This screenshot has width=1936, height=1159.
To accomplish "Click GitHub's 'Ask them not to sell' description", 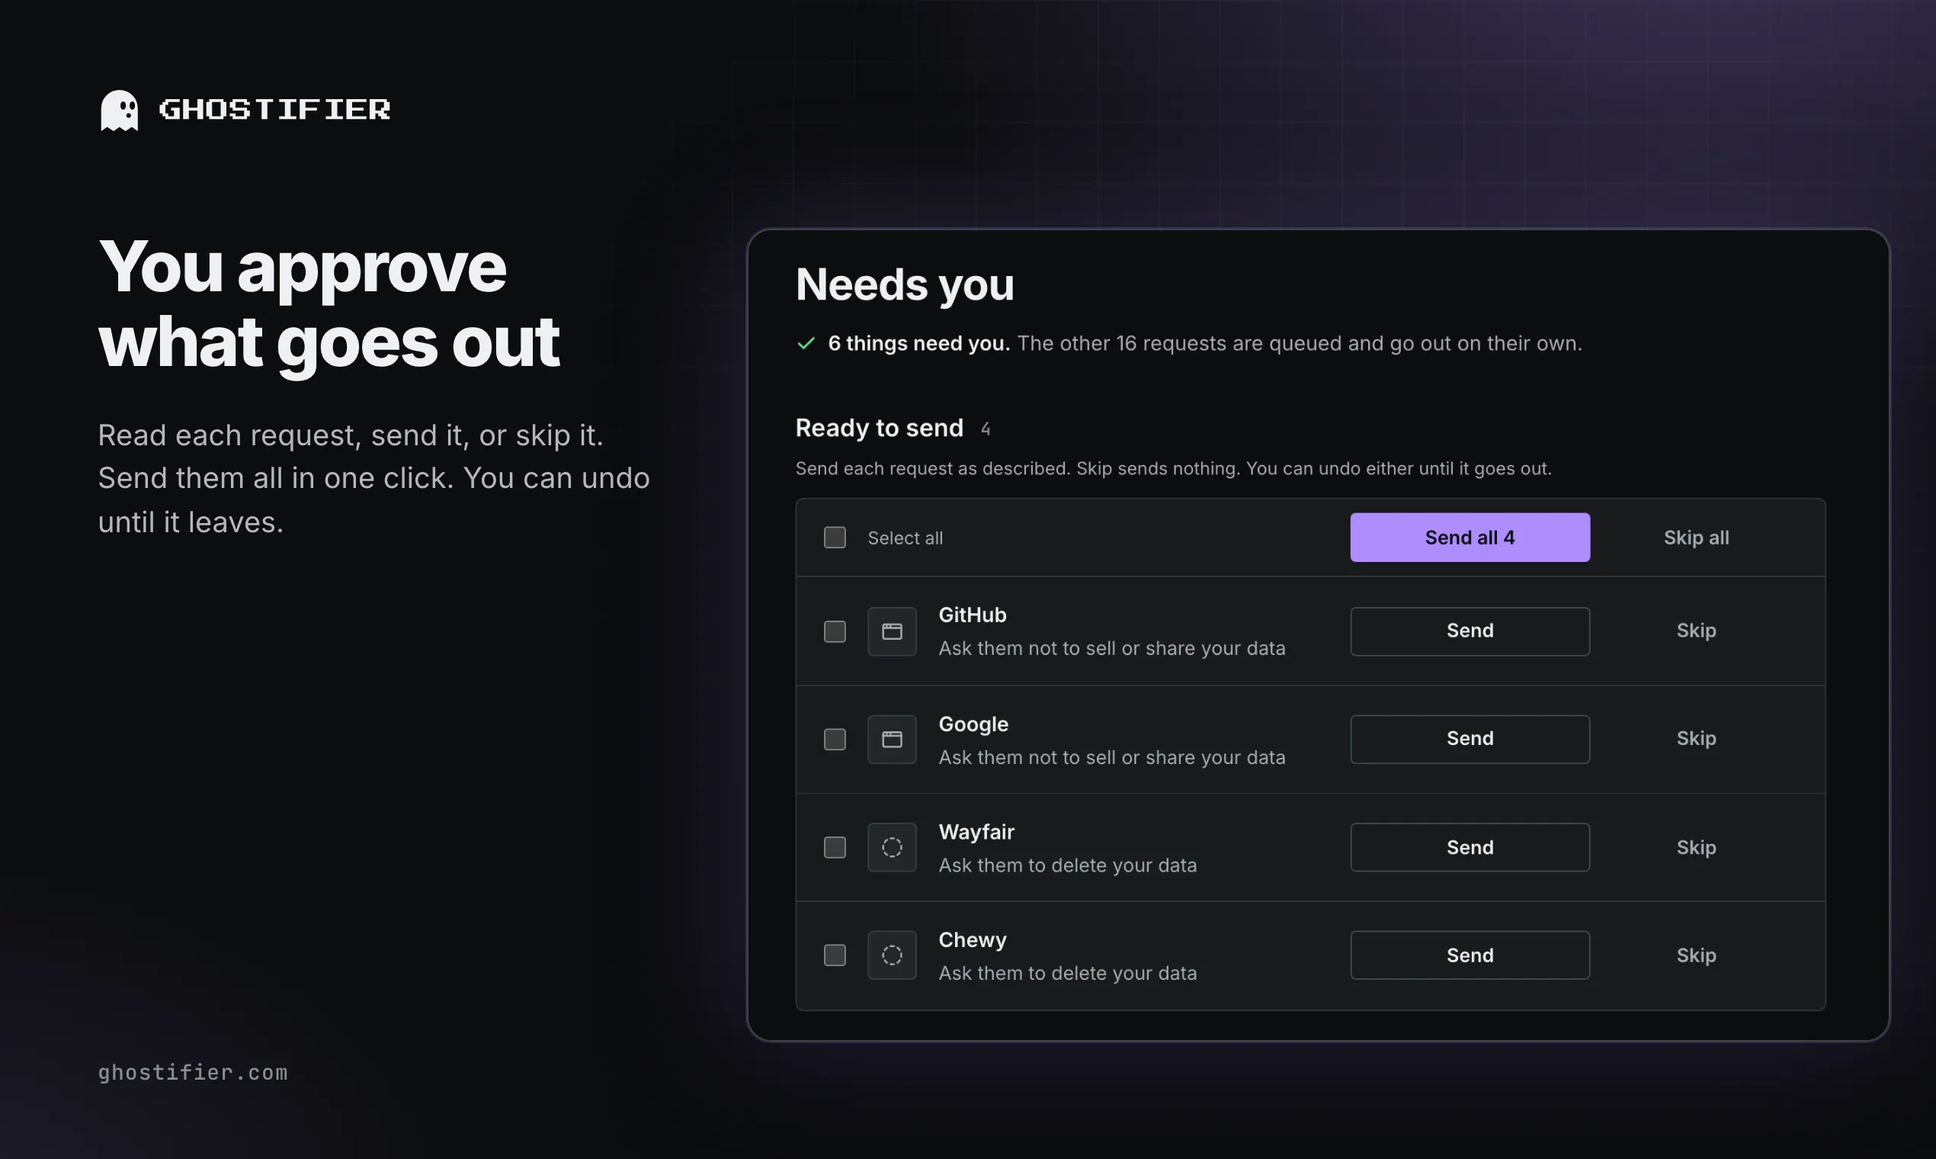I will click(1111, 648).
